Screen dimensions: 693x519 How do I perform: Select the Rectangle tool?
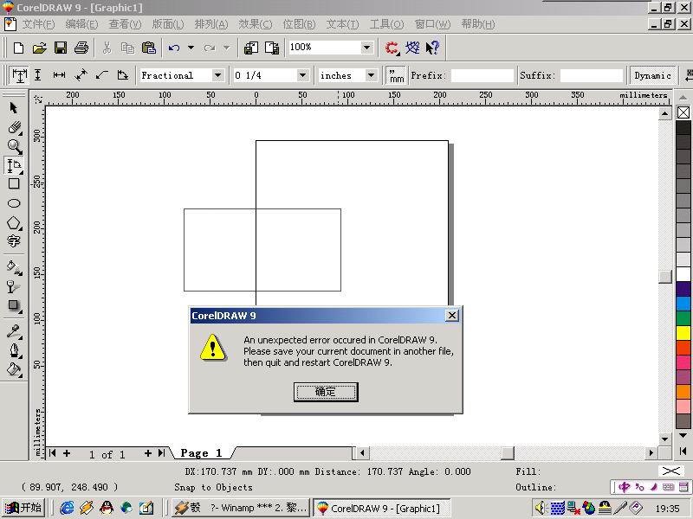point(14,183)
